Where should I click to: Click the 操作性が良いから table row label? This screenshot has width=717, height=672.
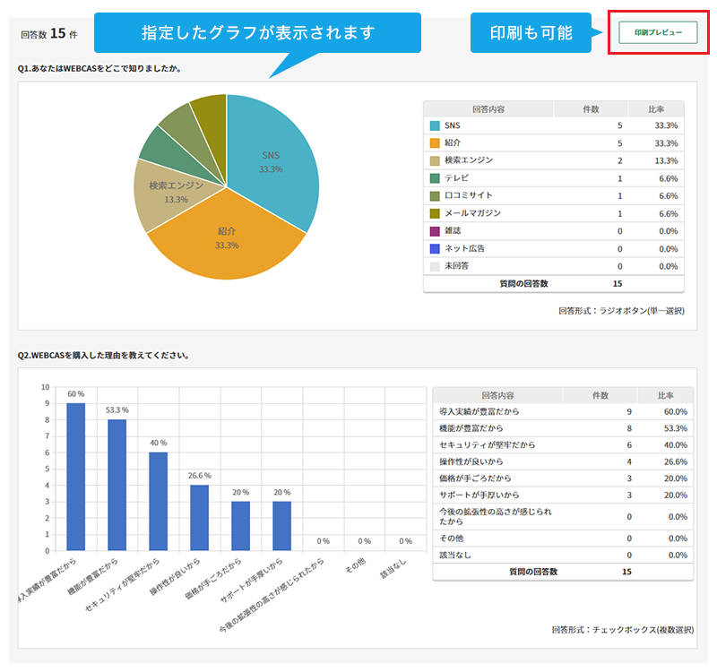pos(471,461)
